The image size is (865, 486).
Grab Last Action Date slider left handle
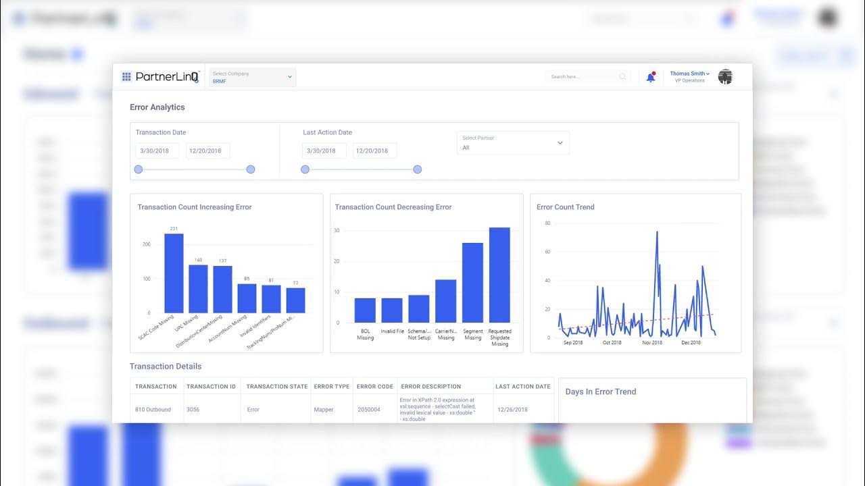pyautogui.click(x=305, y=169)
